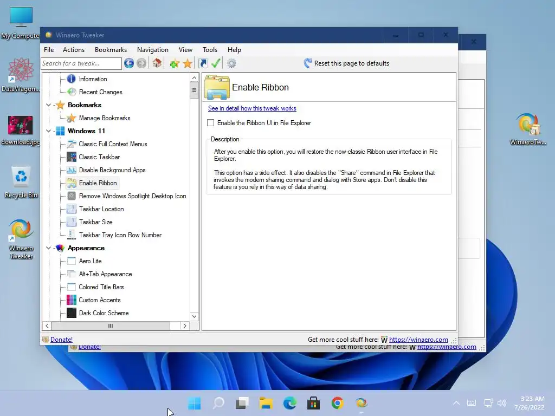Click the Classic Full Context Menus icon
Image resolution: width=555 pixels, height=416 pixels.
pos(72,144)
